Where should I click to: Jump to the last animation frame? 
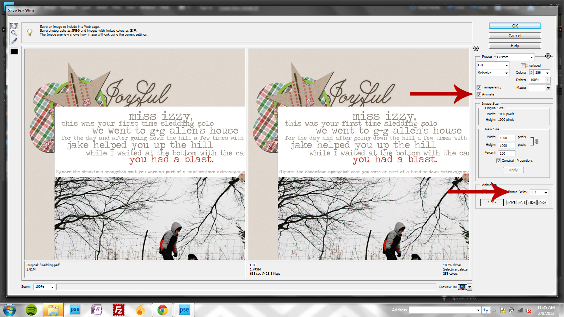point(542,202)
